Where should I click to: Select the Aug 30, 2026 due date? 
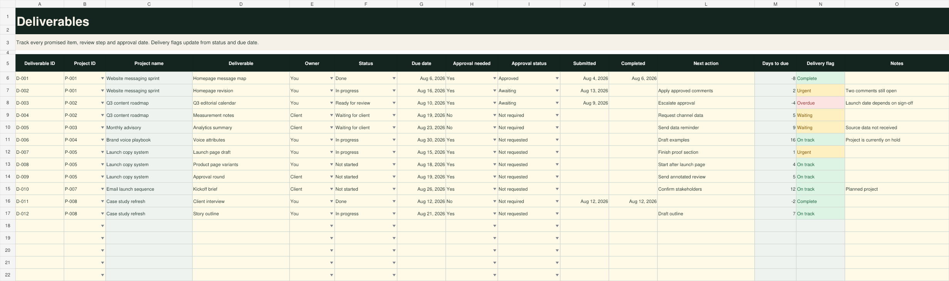click(x=421, y=140)
